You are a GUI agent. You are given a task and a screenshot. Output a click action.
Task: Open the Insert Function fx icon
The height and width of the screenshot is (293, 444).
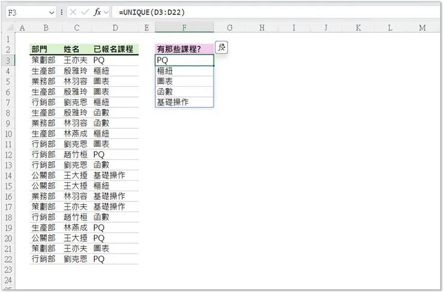coord(97,12)
